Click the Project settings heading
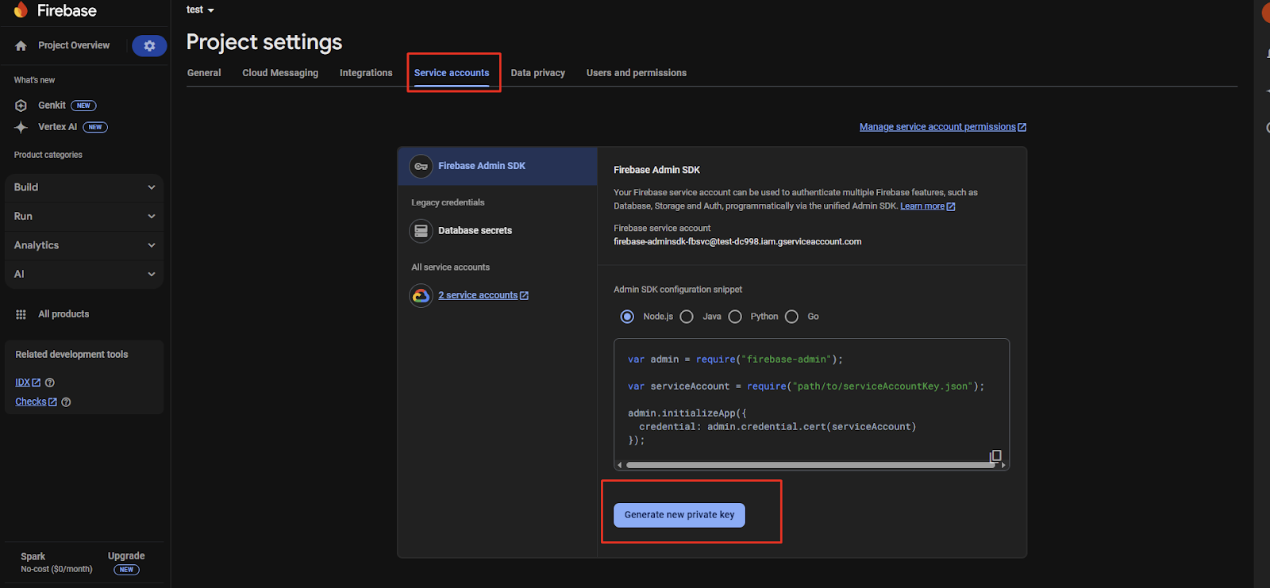1270x588 pixels. point(264,42)
